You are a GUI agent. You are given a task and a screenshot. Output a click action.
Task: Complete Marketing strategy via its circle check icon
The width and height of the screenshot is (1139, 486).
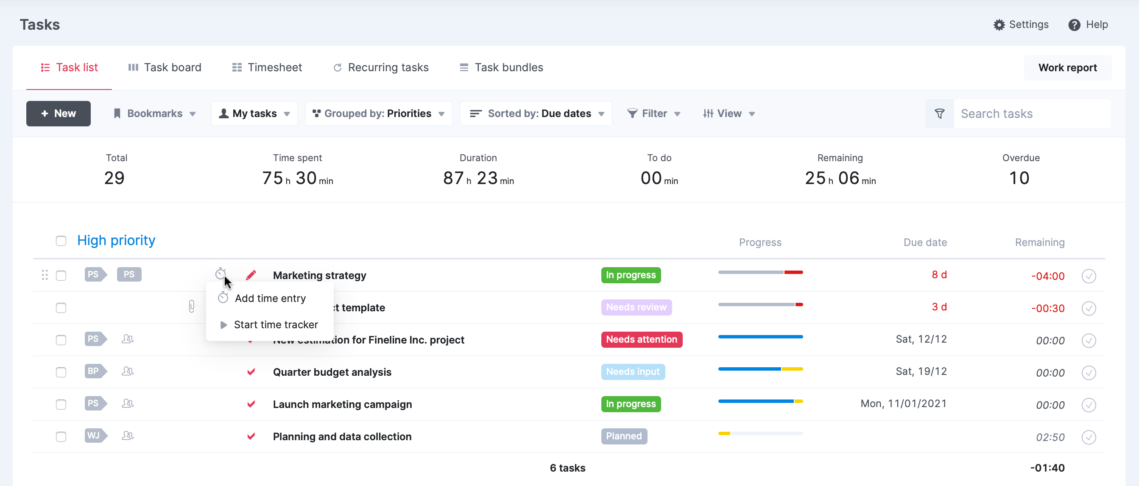pyautogui.click(x=1089, y=276)
